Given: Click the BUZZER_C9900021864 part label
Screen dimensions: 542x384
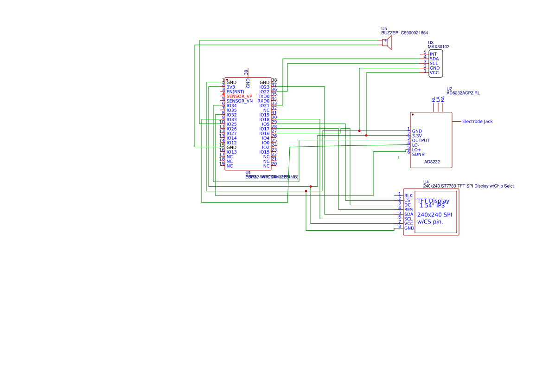Looking at the screenshot, I should (404, 33).
